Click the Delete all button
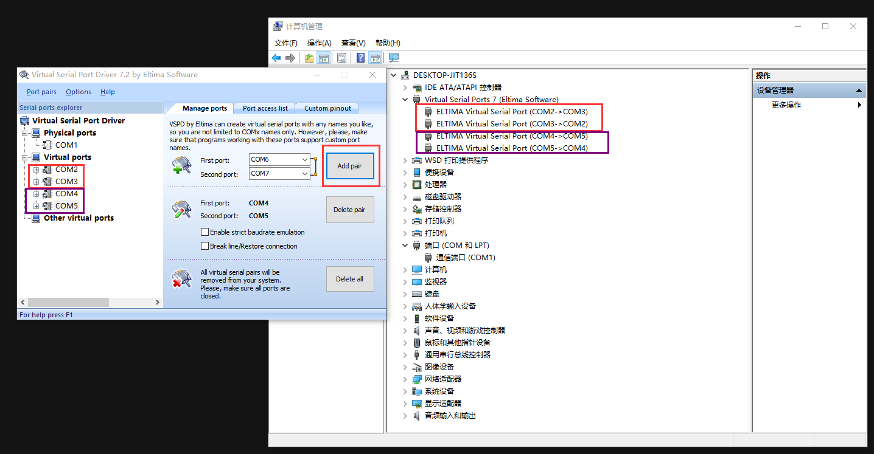This screenshot has width=874, height=454. pos(350,279)
